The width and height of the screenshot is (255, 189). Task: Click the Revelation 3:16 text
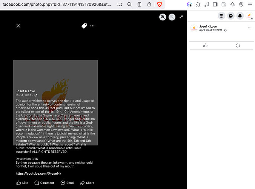(x=27, y=159)
